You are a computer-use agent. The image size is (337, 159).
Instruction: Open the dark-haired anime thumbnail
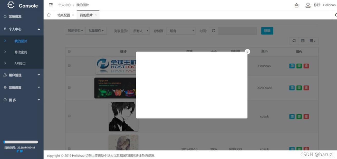tap(123, 116)
